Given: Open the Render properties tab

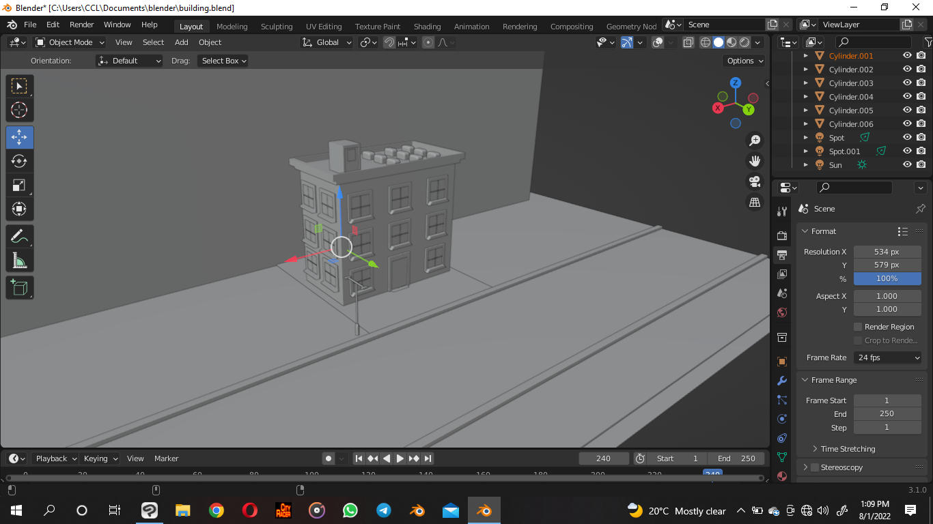Looking at the screenshot, I should point(782,235).
